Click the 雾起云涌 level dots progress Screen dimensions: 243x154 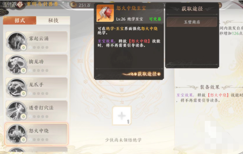click(x=39, y=47)
